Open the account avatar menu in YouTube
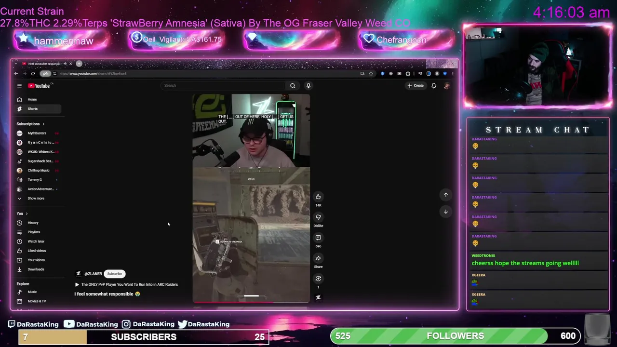 click(447, 86)
